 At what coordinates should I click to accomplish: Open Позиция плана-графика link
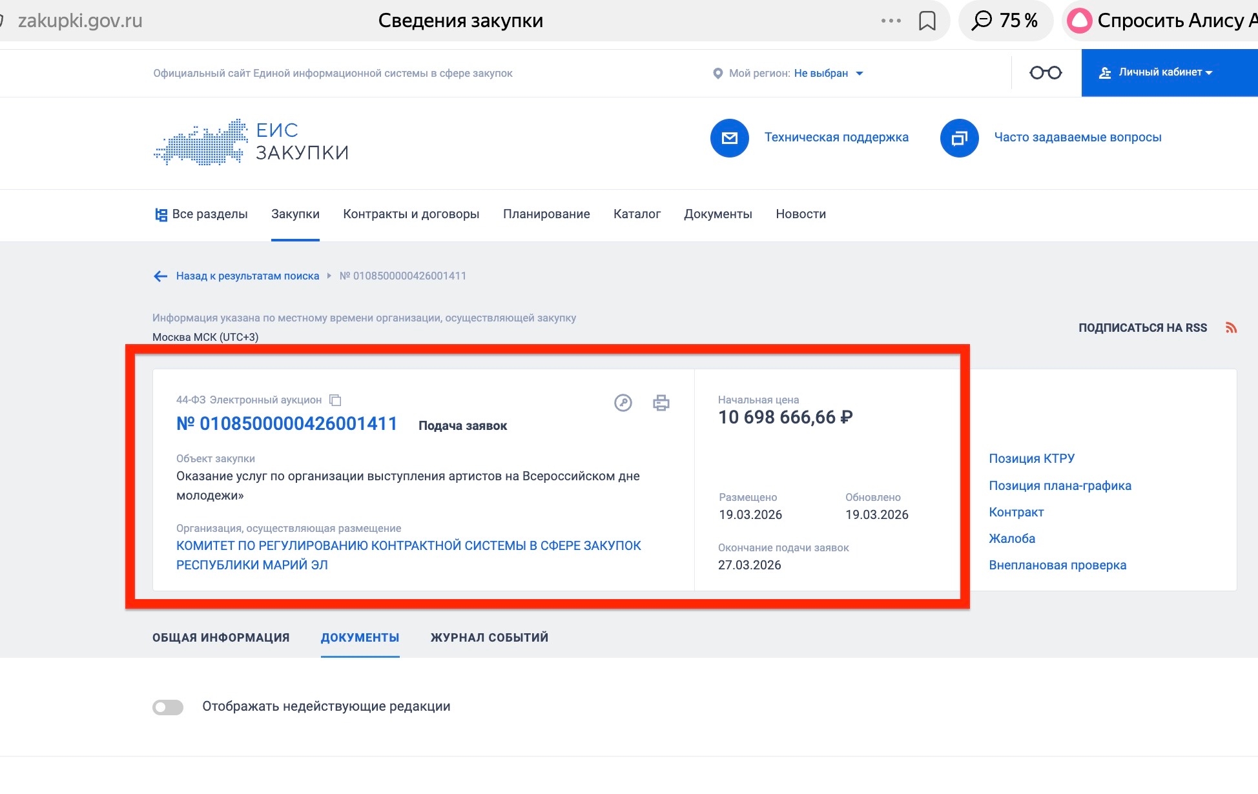click(1060, 485)
